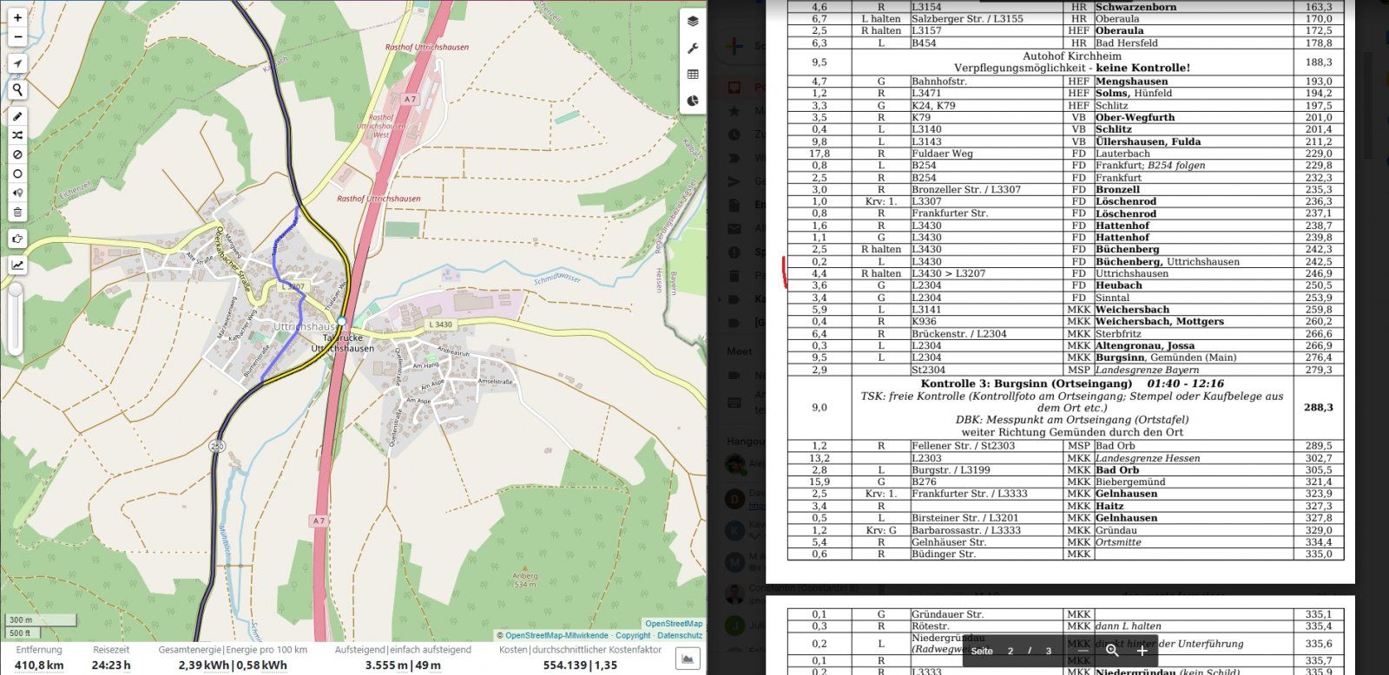This screenshot has width=1389, height=675.
Task: Open the Datenschutz link
Action: point(680,636)
